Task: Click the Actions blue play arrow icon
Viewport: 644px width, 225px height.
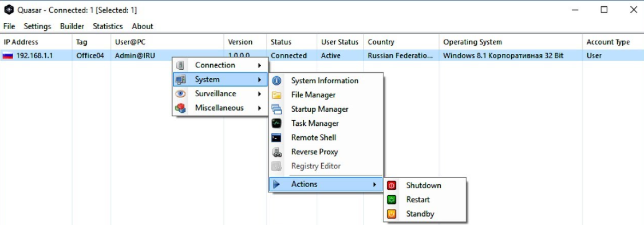Action: pyautogui.click(x=277, y=184)
